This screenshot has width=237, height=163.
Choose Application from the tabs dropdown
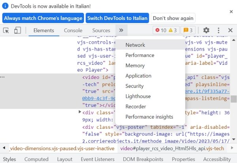(150, 76)
